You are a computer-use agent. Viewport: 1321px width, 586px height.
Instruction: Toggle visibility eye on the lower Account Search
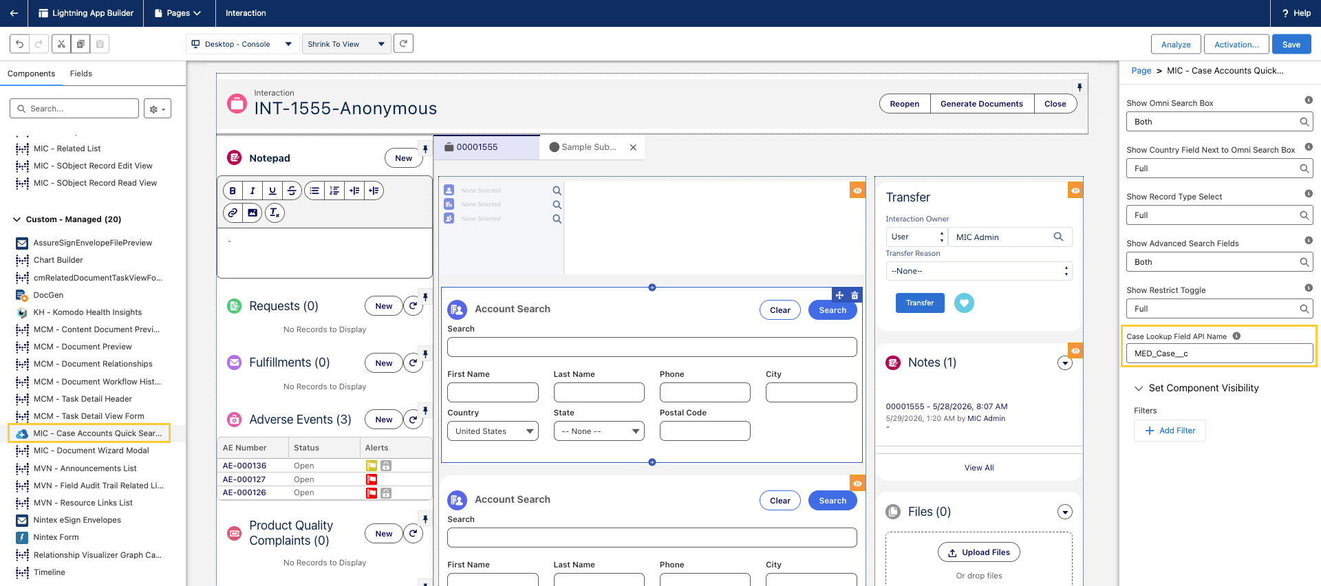coord(857,484)
